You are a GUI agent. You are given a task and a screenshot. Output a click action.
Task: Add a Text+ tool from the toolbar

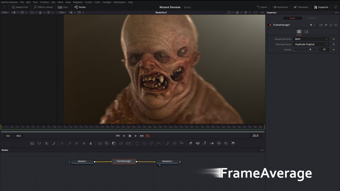pos(46,143)
